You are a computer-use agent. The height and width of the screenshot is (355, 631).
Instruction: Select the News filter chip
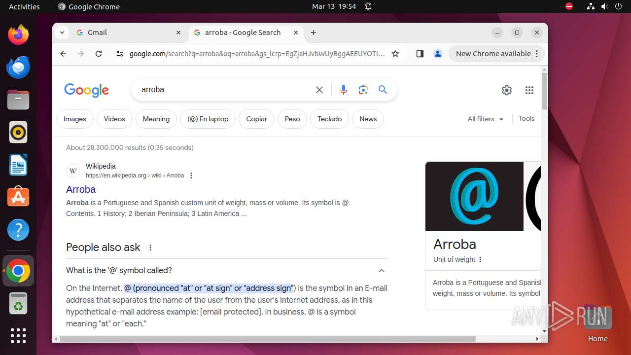point(368,119)
